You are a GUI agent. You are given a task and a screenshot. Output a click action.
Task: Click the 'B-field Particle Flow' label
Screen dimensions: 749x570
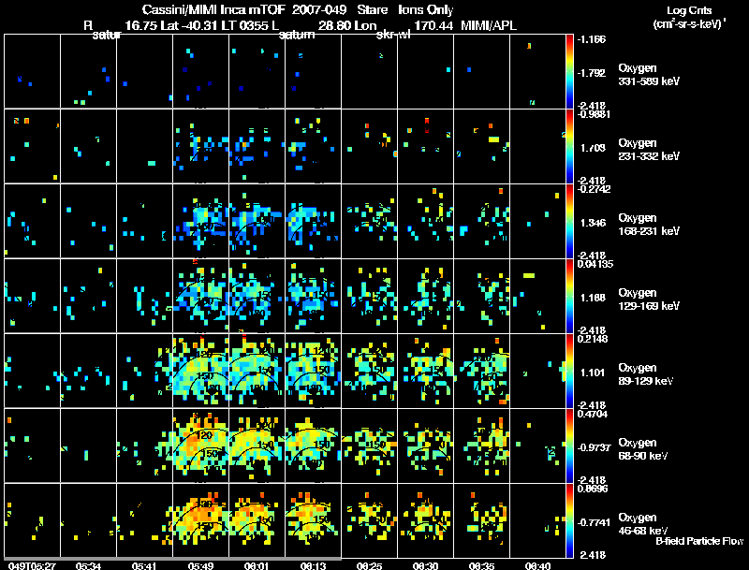(699, 541)
